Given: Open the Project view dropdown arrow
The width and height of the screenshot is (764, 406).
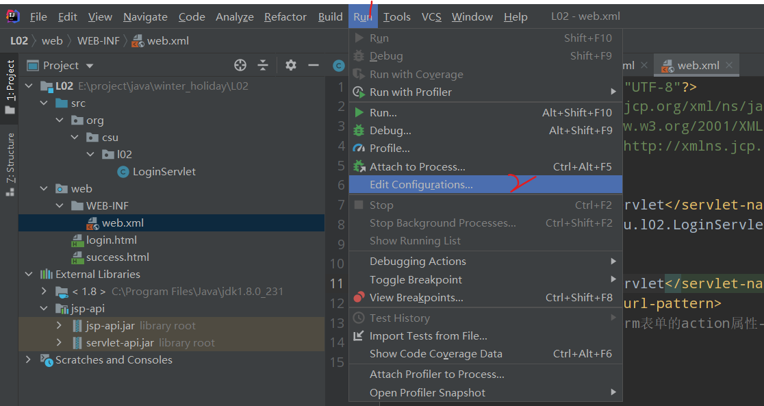Looking at the screenshot, I should pos(89,66).
